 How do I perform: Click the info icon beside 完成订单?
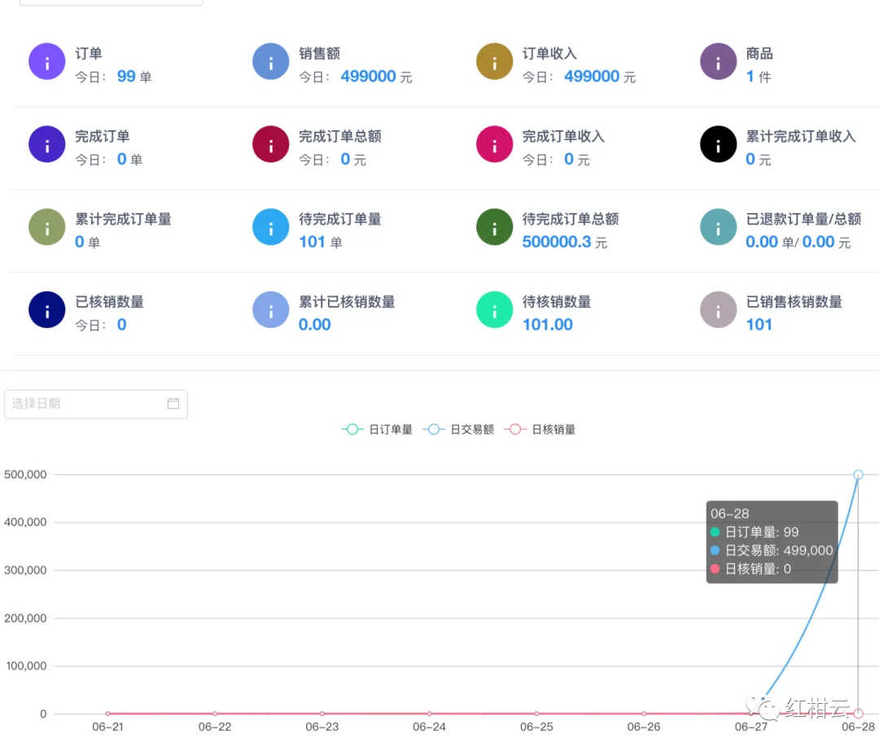[47, 144]
